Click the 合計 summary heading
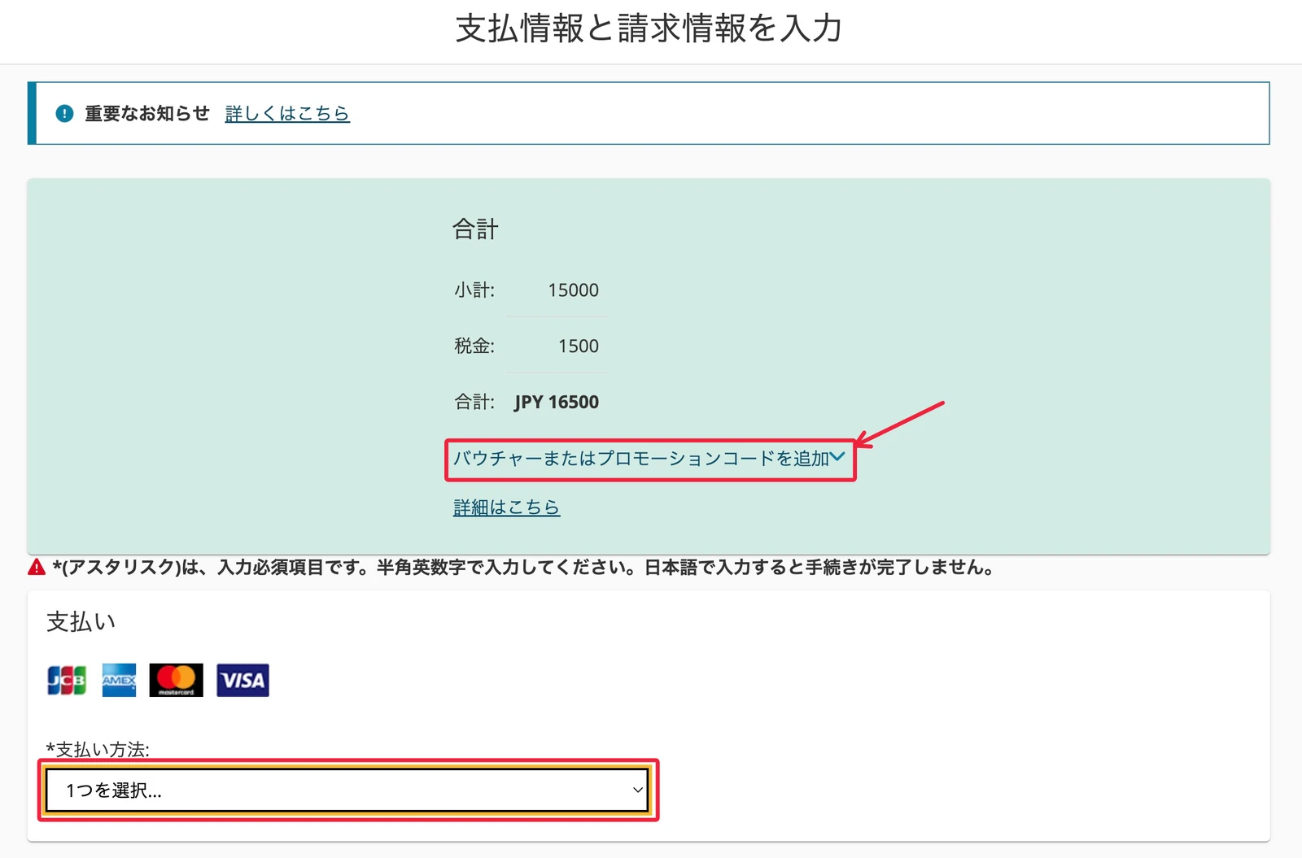 point(475,229)
